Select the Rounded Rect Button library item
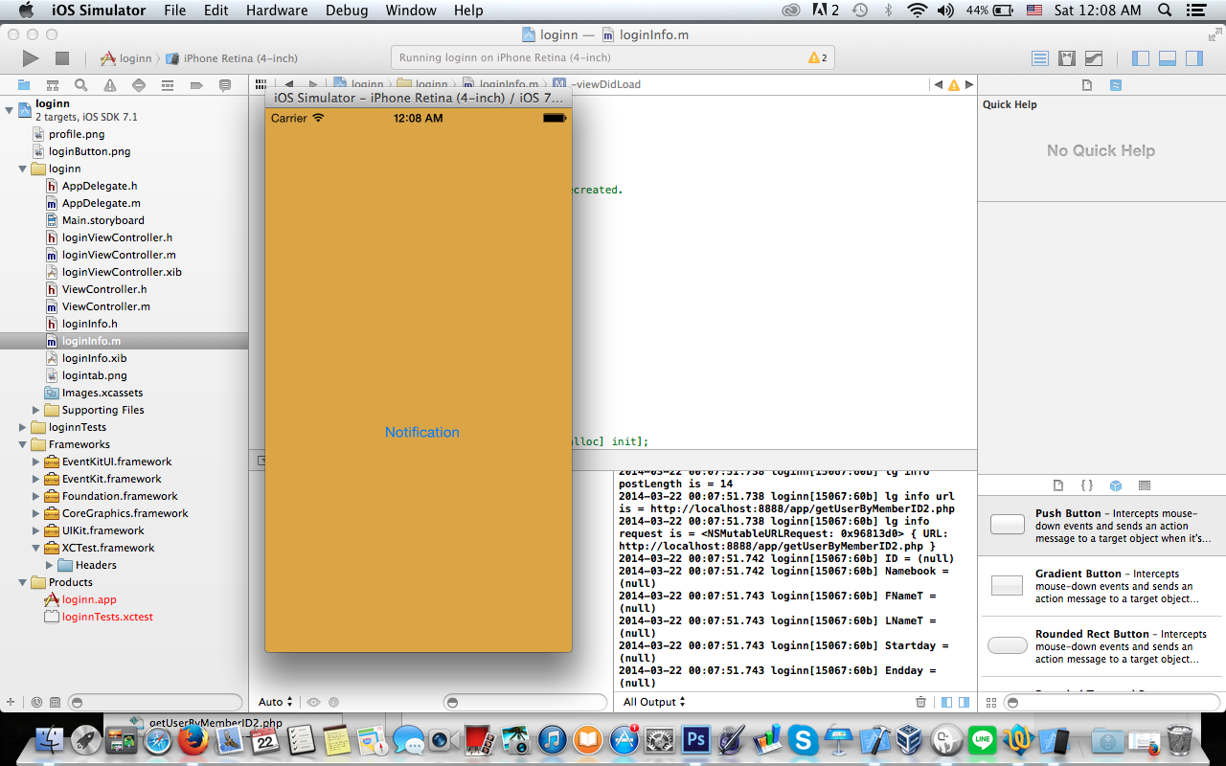This screenshot has height=766, width=1226. click(1101, 646)
